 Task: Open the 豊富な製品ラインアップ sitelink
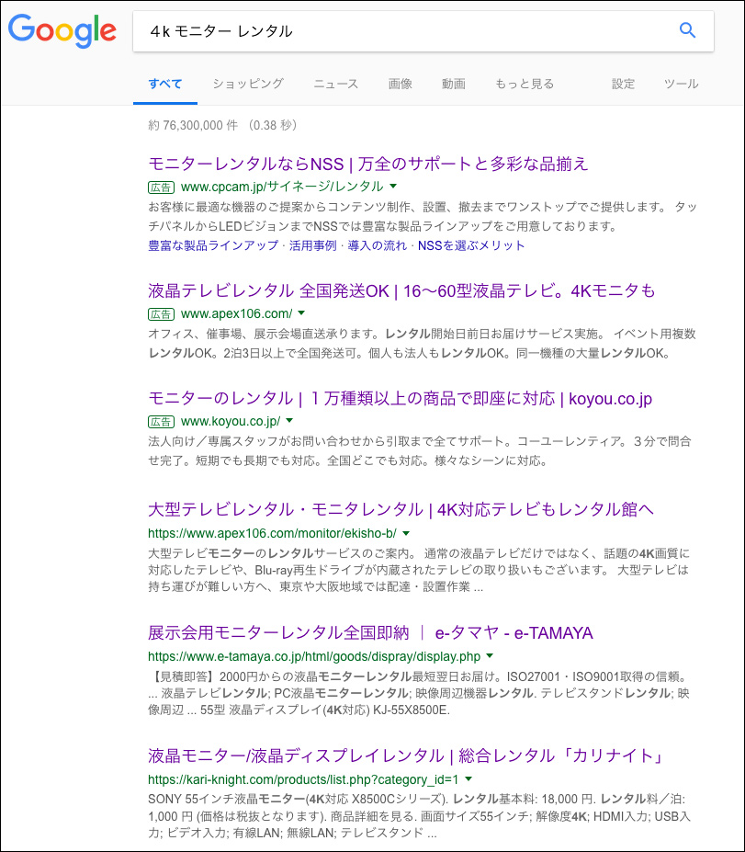213,245
